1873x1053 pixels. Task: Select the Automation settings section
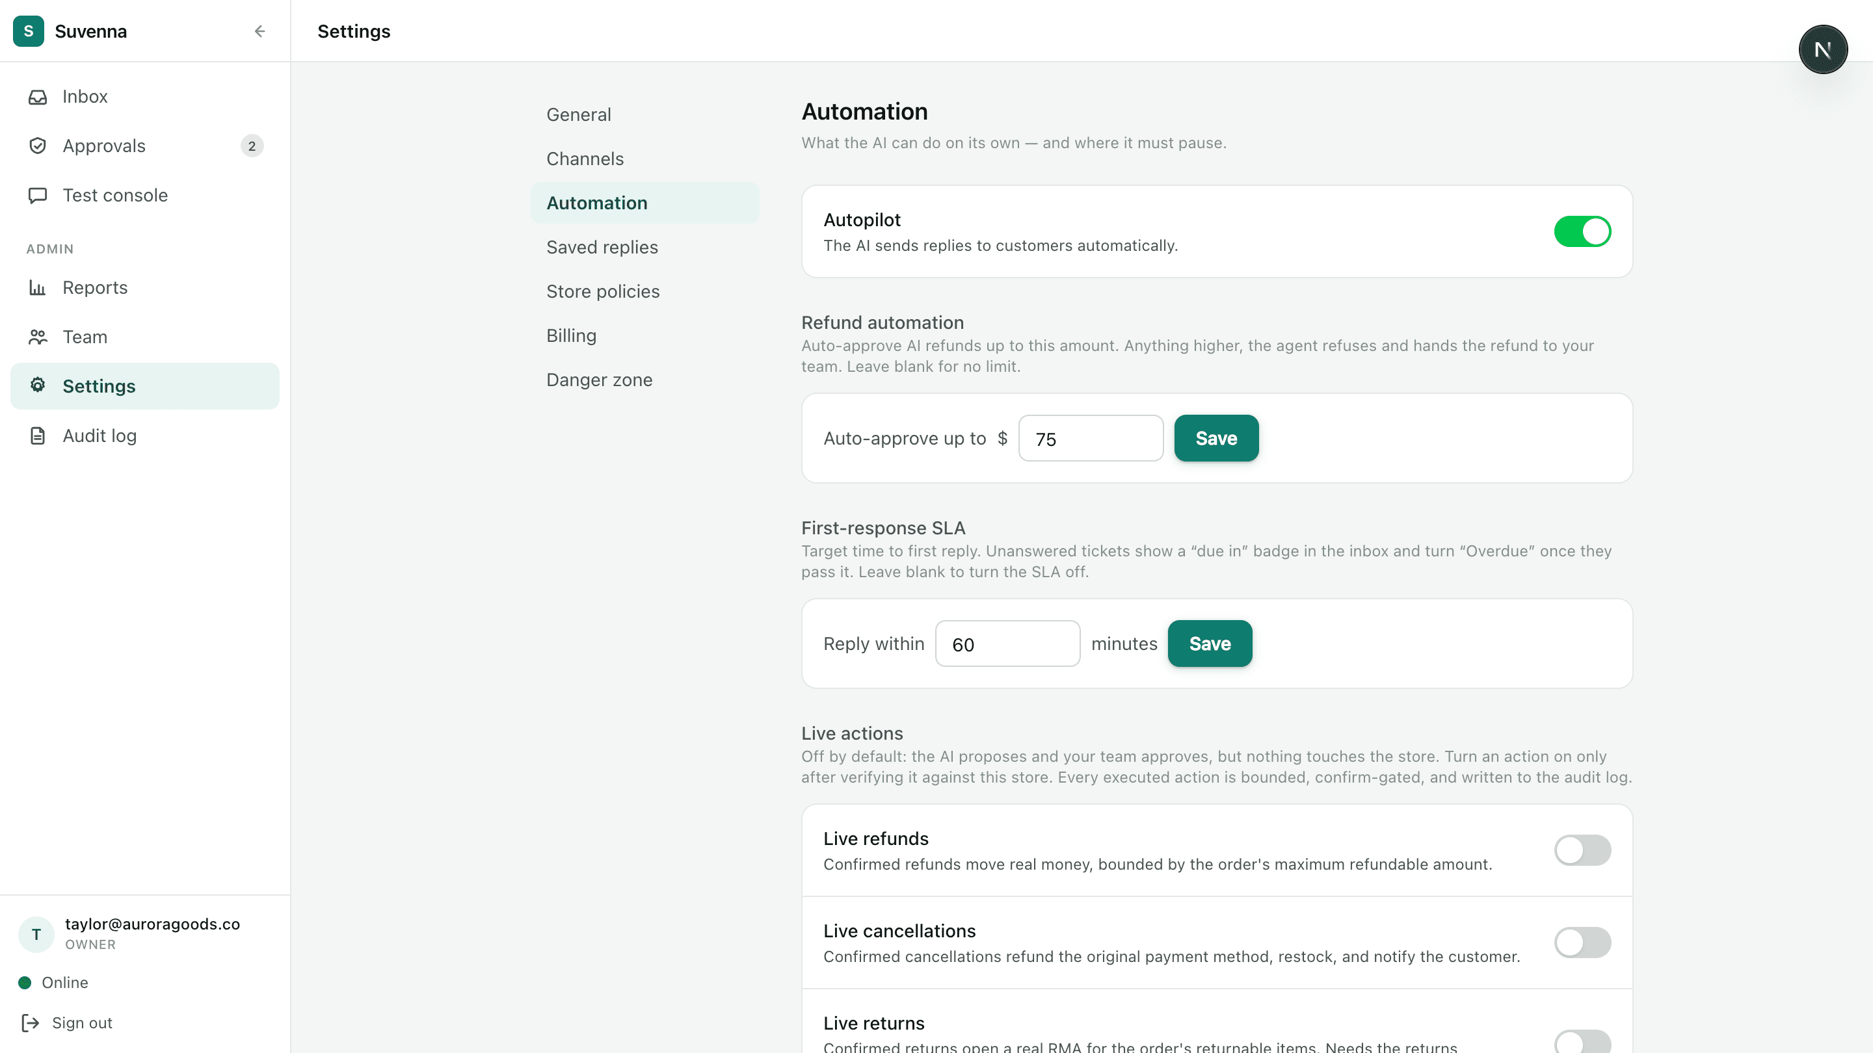[645, 203]
